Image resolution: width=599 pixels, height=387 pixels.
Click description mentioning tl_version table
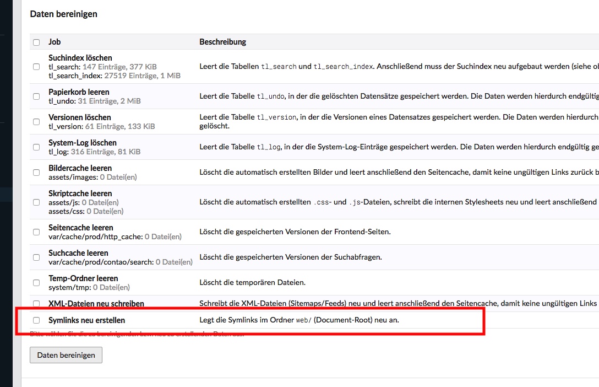(x=399, y=121)
